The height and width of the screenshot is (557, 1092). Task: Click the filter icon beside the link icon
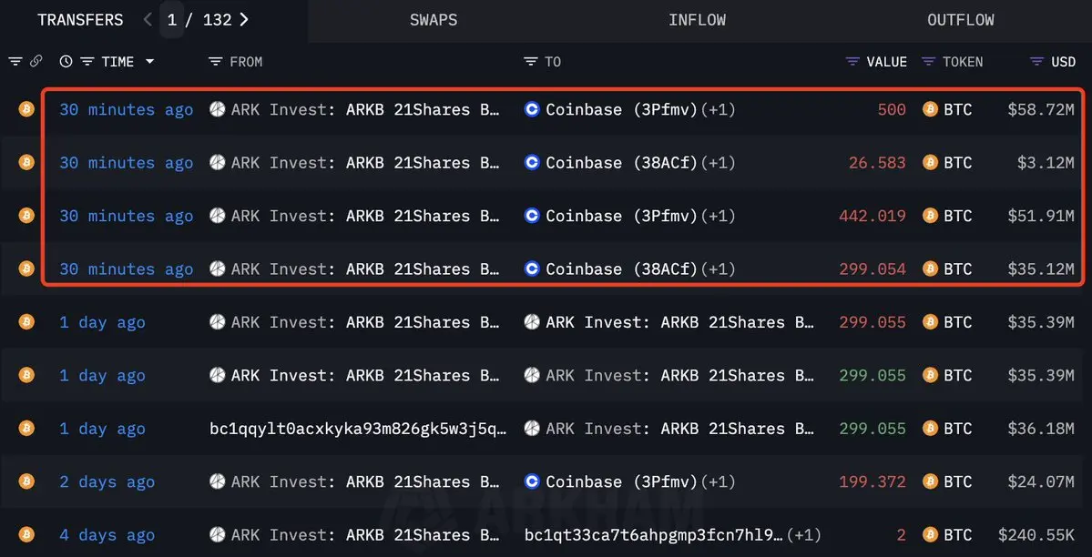[x=15, y=61]
